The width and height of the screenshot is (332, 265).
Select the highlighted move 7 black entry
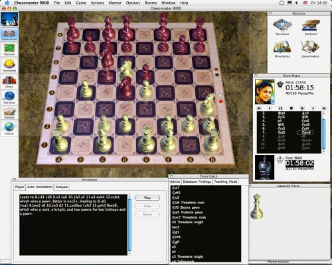coord(305,132)
